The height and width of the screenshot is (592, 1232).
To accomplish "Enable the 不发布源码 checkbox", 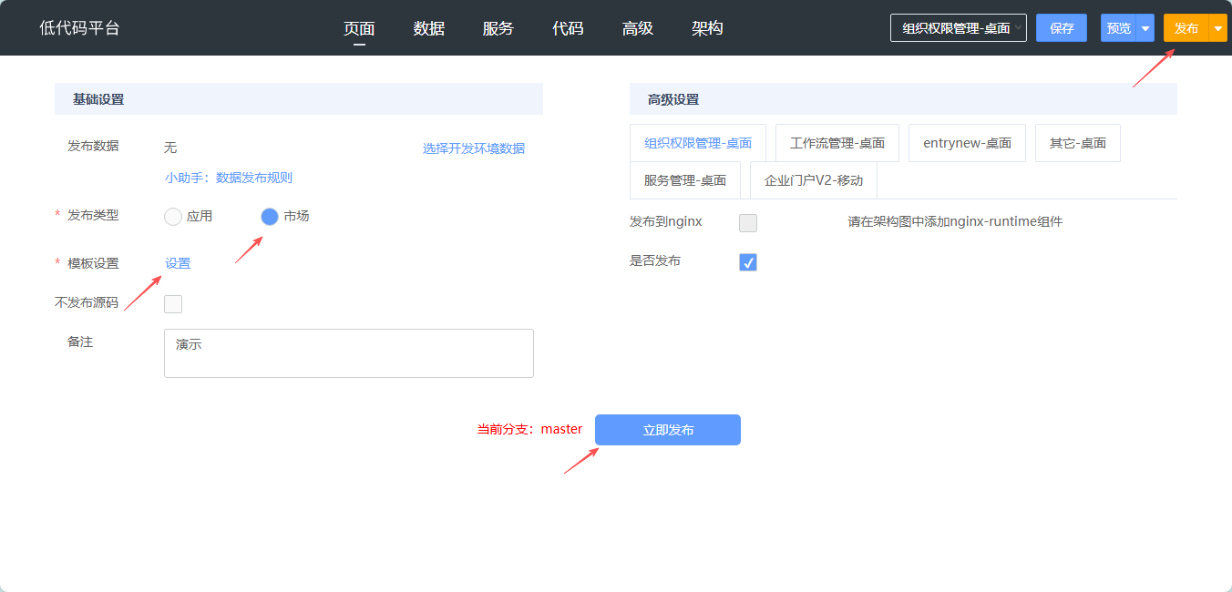I will click(173, 304).
